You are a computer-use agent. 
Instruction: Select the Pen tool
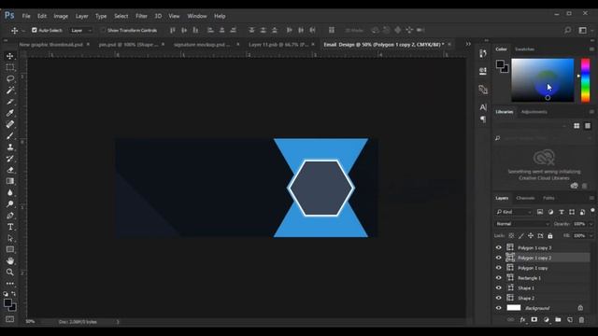[x=10, y=216]
